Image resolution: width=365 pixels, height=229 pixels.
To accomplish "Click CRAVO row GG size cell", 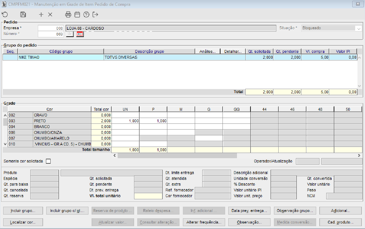I will [237, 115].
